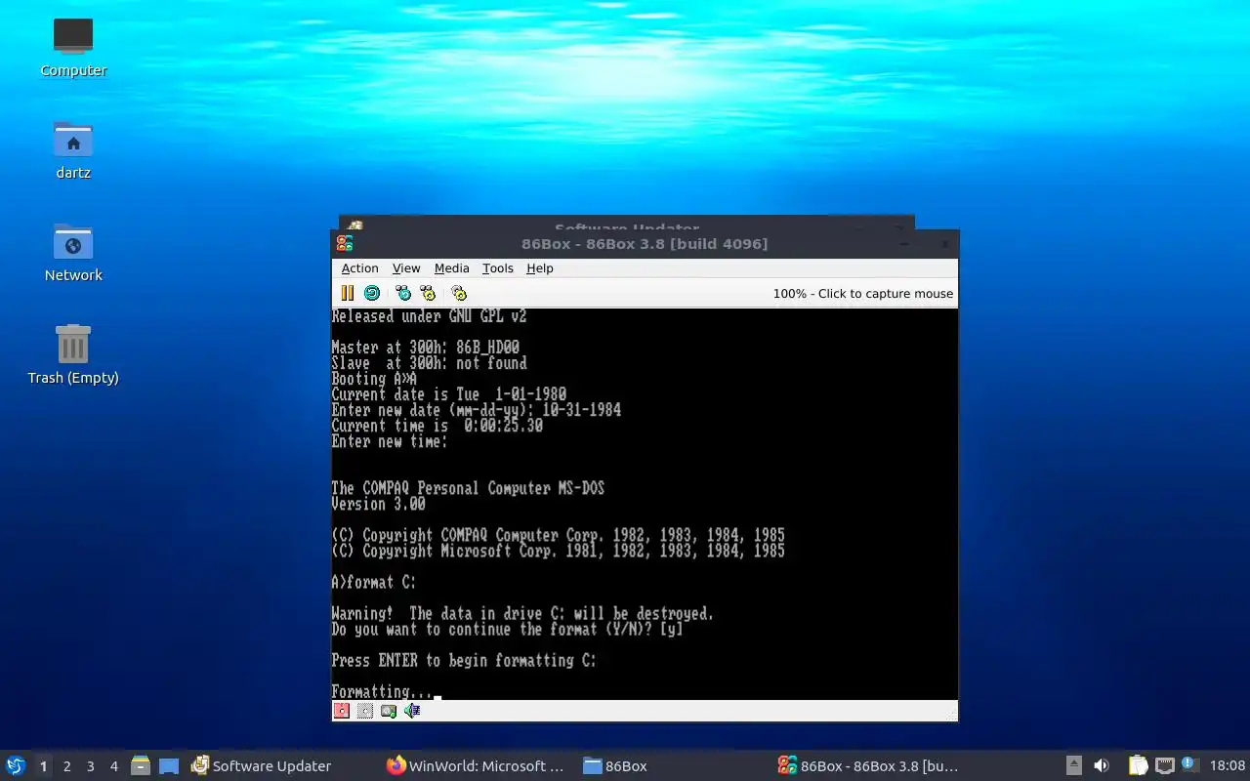Screen dimensions: 1250x781
Task: Open the Media menu
Action: pyautogui.click(x=451, y=268)
